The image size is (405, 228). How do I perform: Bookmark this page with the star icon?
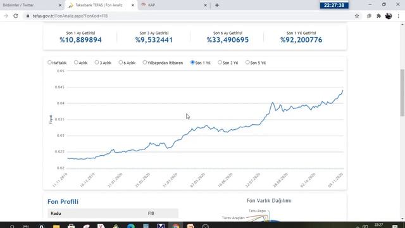357,16
